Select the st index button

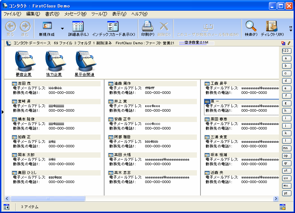point(286,171)
